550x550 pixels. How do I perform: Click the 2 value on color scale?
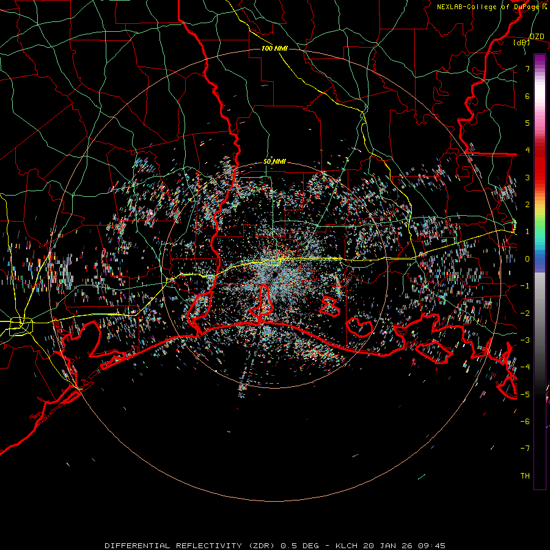tap(527, 205)
